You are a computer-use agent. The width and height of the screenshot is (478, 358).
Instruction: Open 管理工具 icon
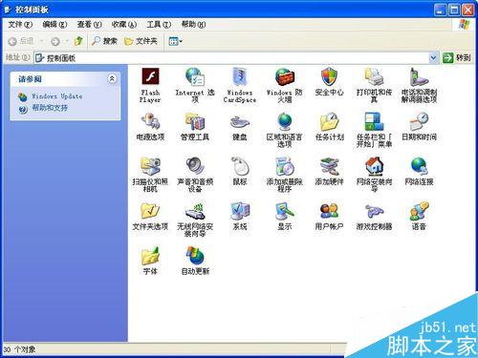coord(195,121)
